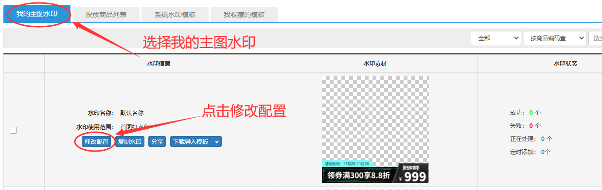The image size is (602, 190).
Task: Click the 复制水印 button
Action: [130, 142]
